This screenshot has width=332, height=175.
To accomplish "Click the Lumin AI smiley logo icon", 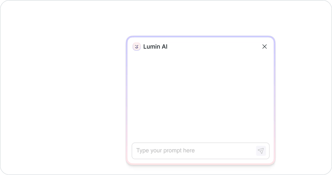I will 137,47.
